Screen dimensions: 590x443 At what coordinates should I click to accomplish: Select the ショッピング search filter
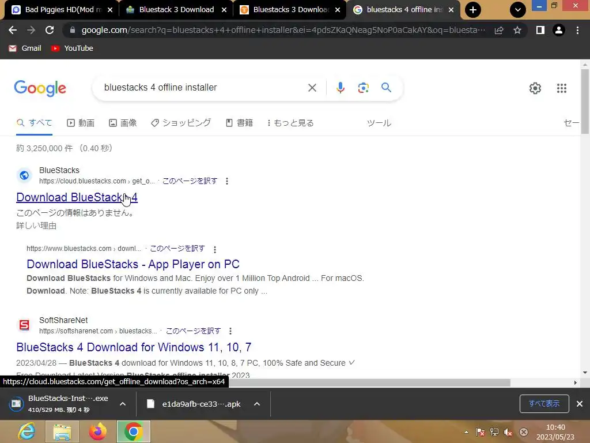(181, 123)
